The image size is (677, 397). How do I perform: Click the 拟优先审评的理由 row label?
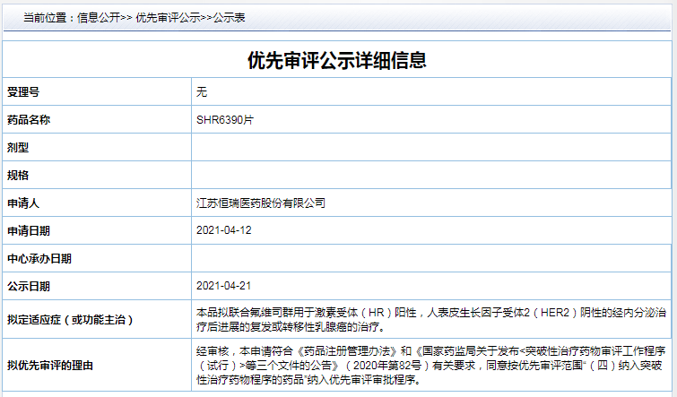point(50,366)
